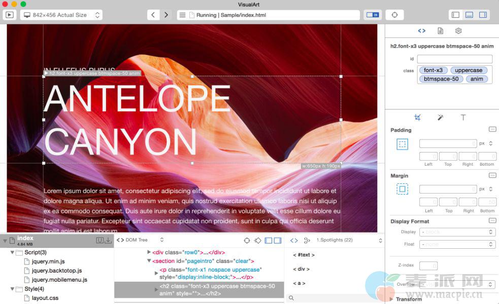The image size is (499, 304).
Task: Click the run preview play button
Action: tap(9, 15)
